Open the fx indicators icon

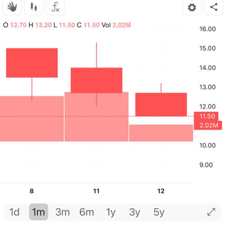pos(55,7)
